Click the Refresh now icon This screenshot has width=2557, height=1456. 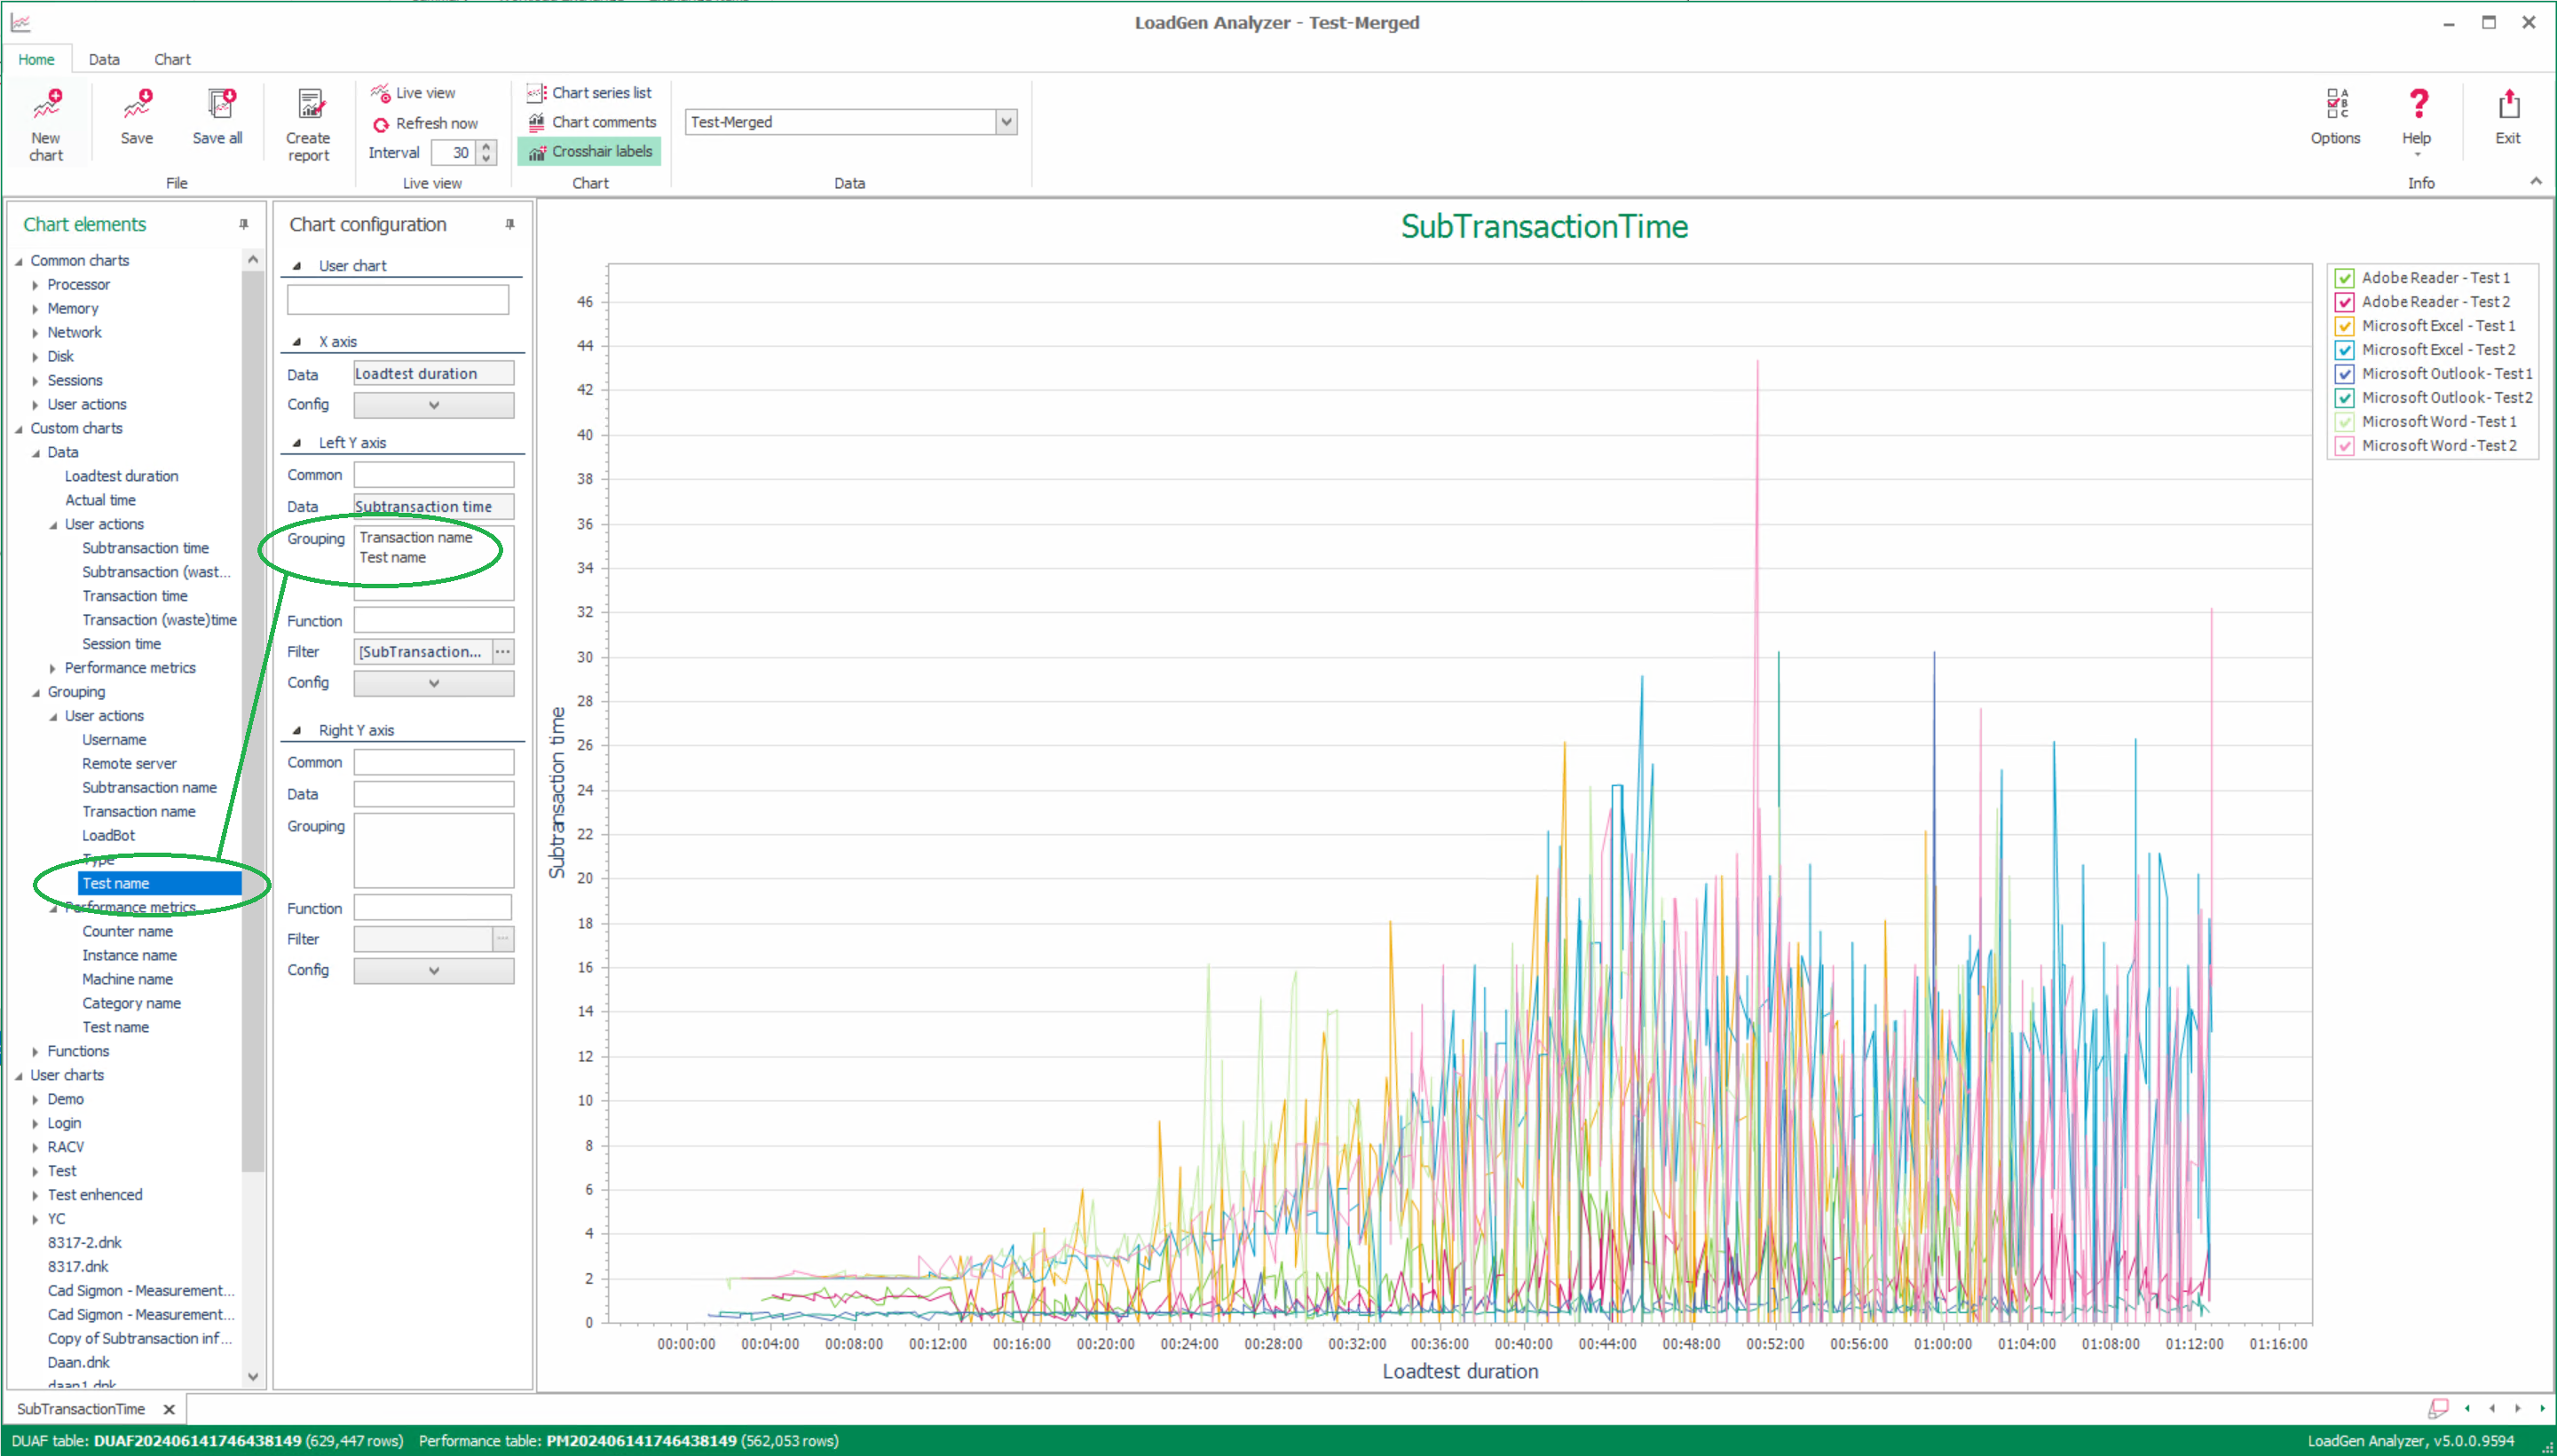[x=380, y=124]
